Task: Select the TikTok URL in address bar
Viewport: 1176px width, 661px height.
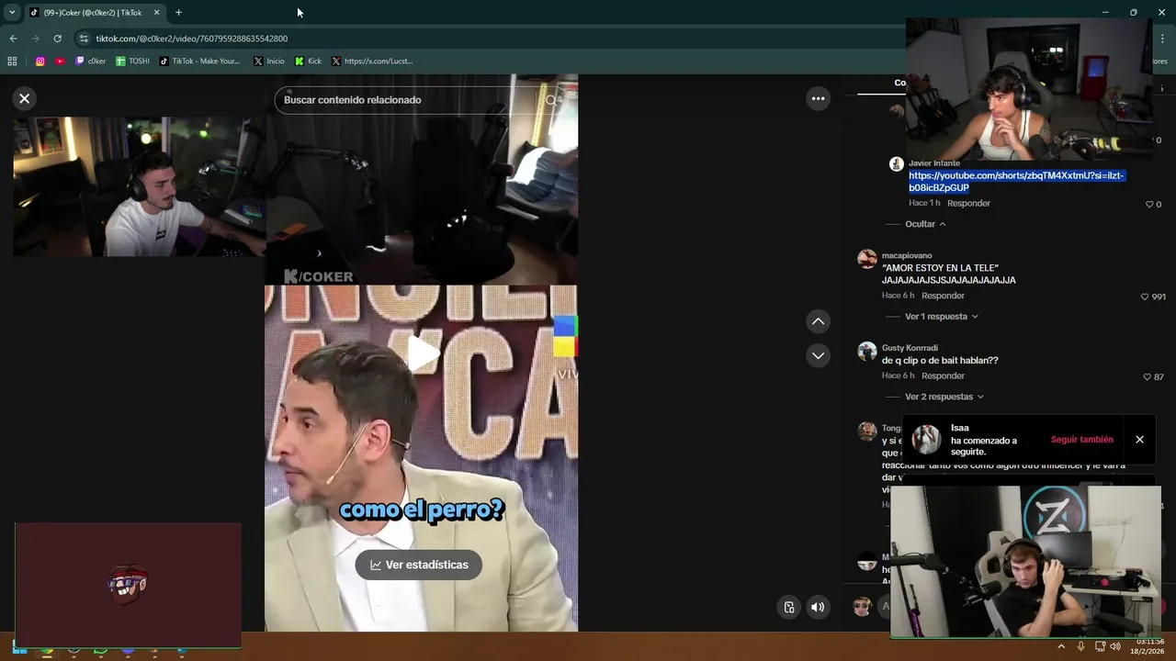Action: (192, 39)
